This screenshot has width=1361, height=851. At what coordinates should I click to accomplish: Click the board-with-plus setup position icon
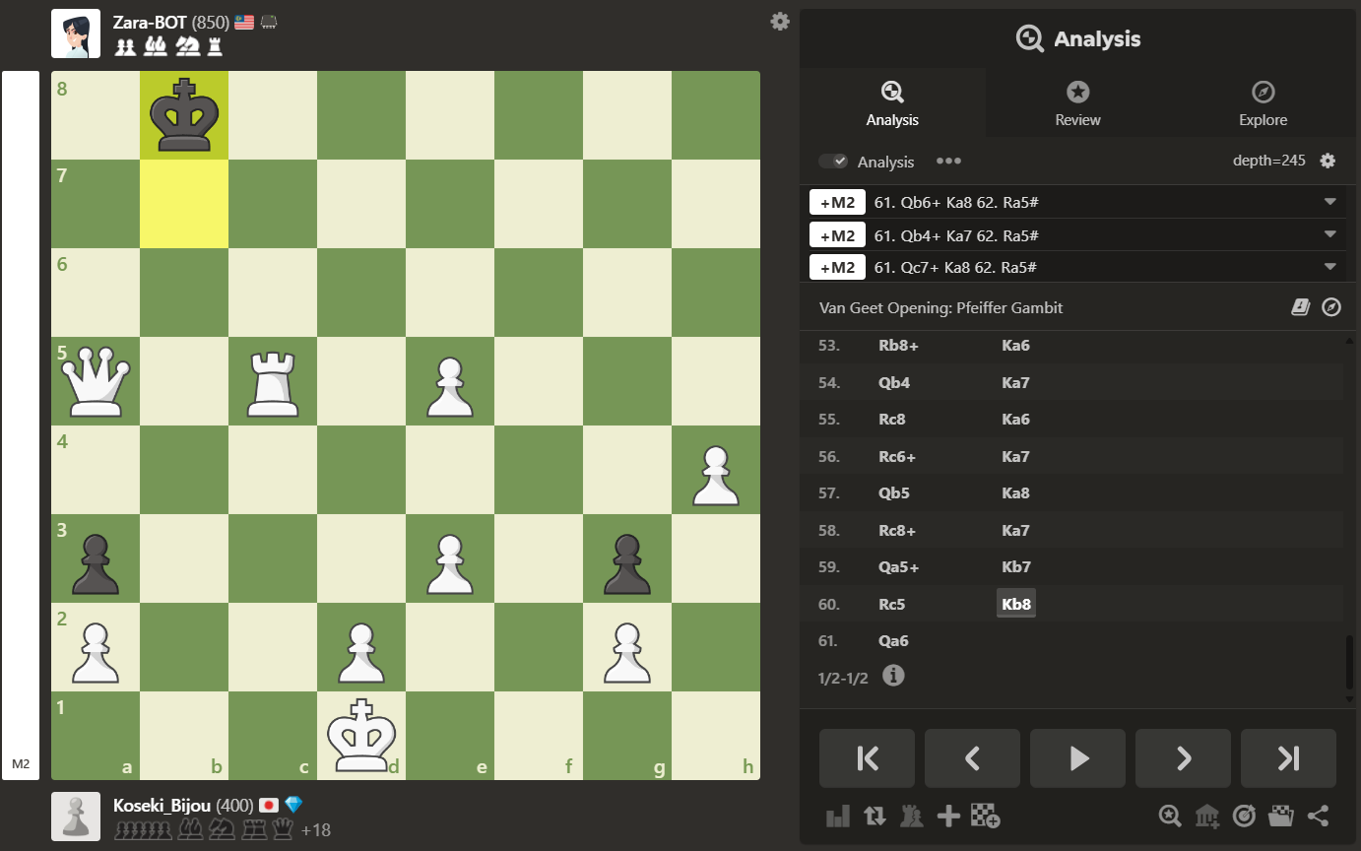click(986, 816)
